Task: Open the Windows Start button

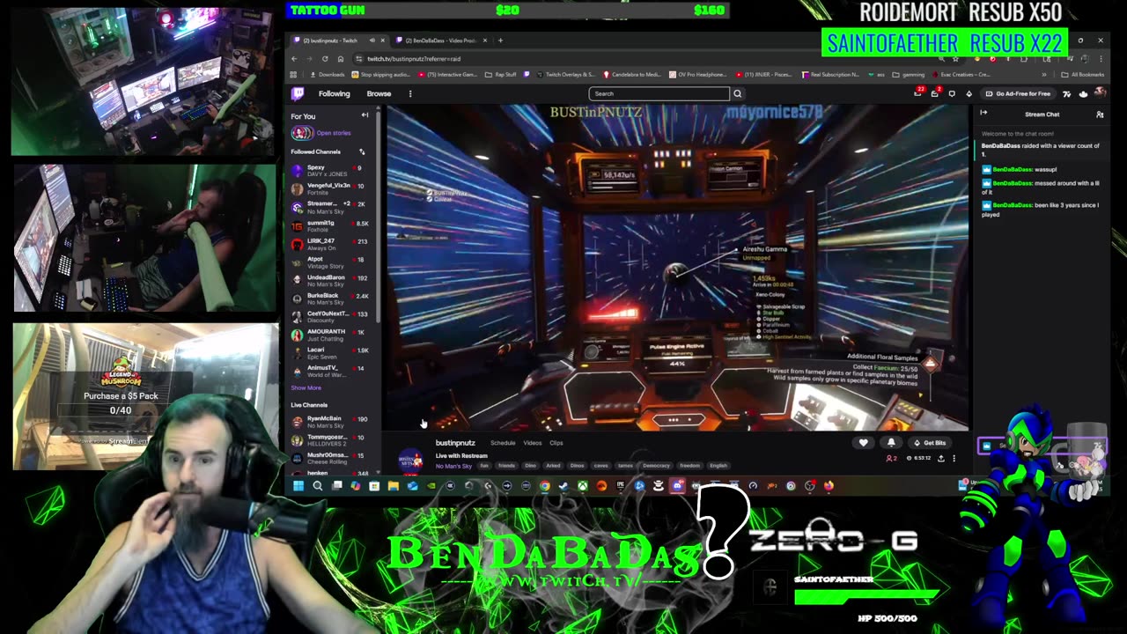Action: 298,485
